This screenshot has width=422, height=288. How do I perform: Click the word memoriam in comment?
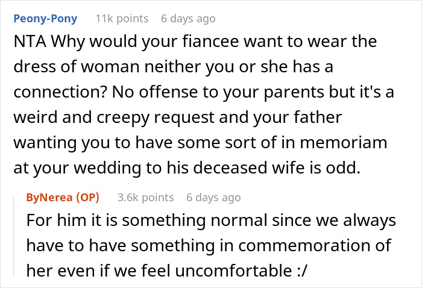[x=344, y=143]
